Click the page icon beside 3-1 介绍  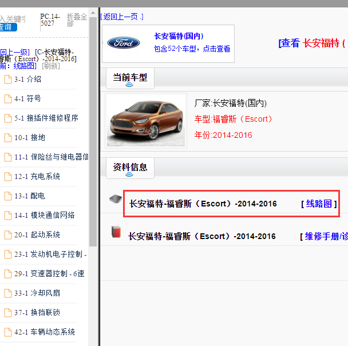8,79
